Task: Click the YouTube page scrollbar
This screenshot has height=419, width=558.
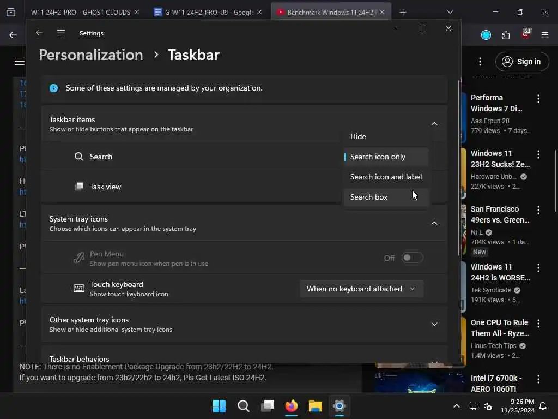Action: point(556,181)
